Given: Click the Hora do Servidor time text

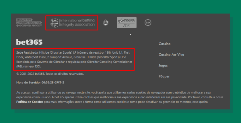Looking at the screenshot, I should click(x=40, y=83).
